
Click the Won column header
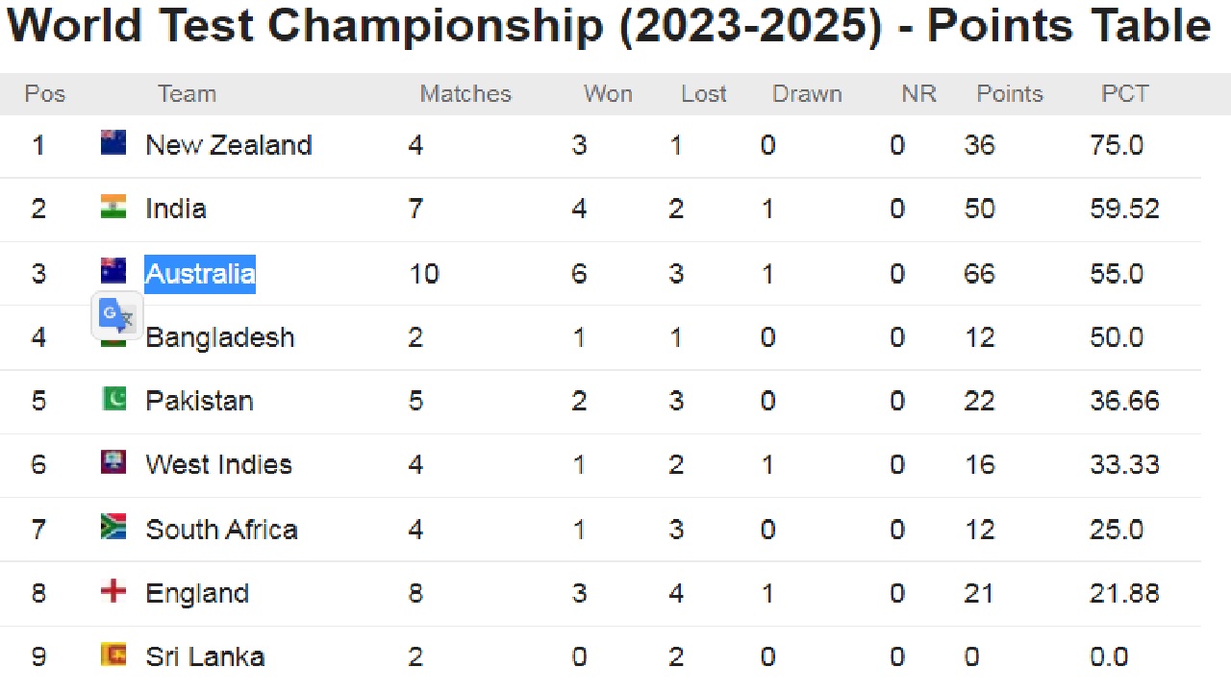coord(608,94)
